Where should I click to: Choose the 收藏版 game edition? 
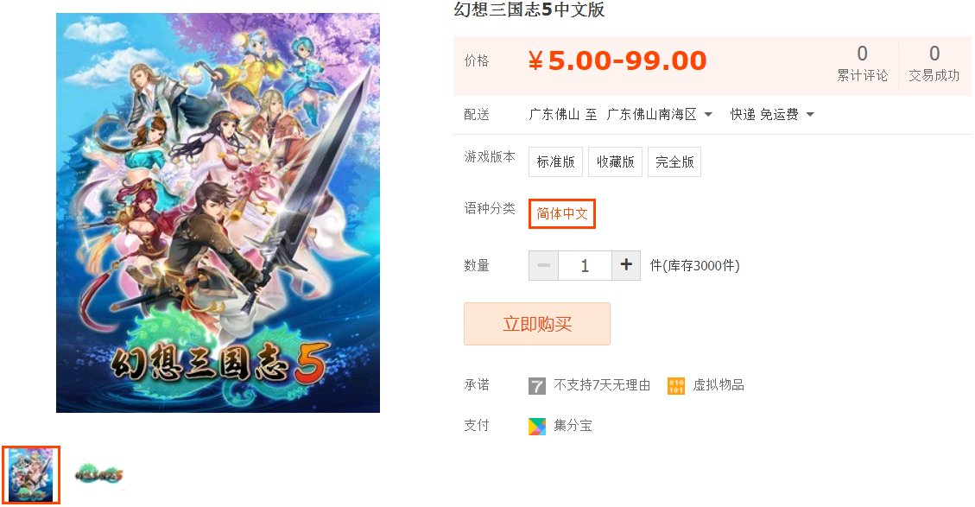point(615,162)
